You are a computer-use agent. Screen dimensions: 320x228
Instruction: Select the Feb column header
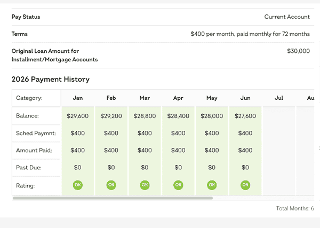pos(111,98)
